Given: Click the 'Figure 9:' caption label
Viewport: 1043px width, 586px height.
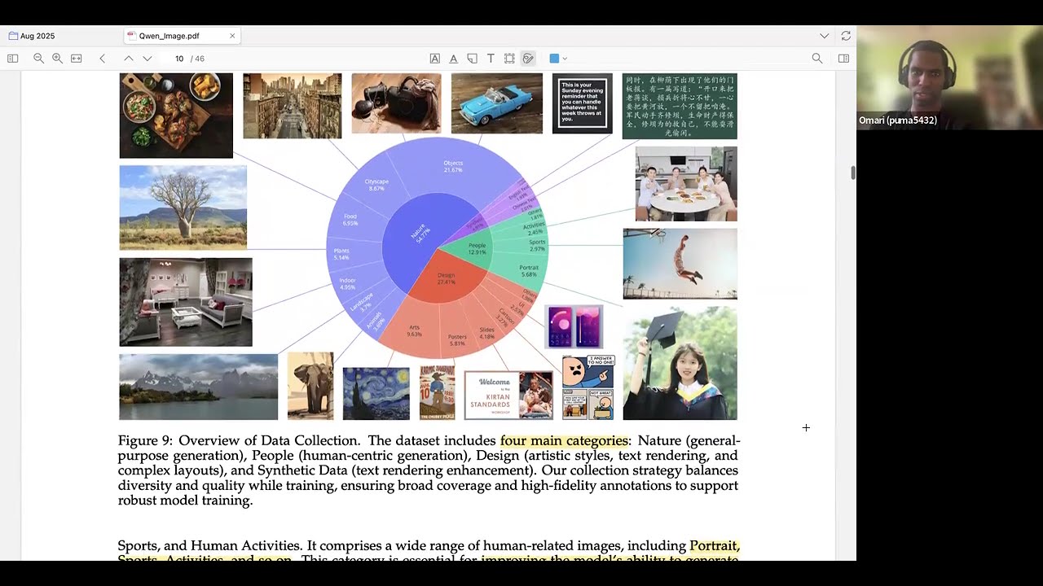Looking at the screenshot, I should click(145, 441).
